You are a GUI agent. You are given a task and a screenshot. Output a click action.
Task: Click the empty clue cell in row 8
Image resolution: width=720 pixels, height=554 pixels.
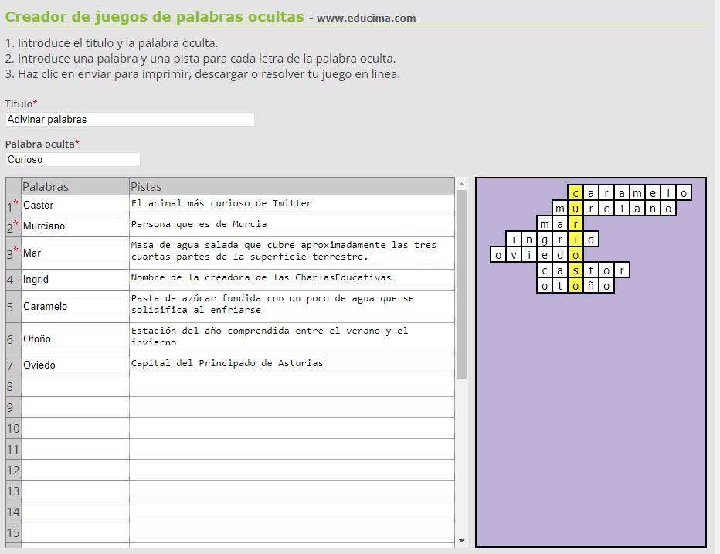click(292, 387)
